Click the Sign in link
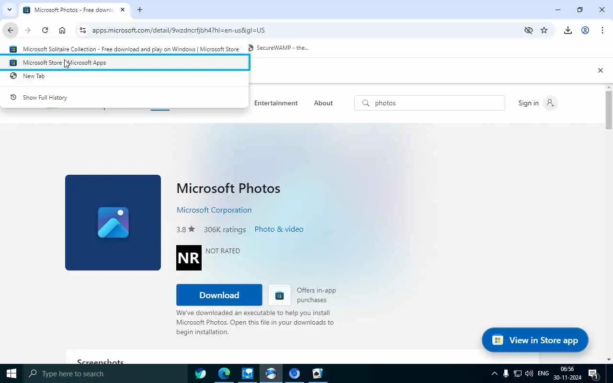The height and width of the screenshot is (383, 613). [528, 103]
